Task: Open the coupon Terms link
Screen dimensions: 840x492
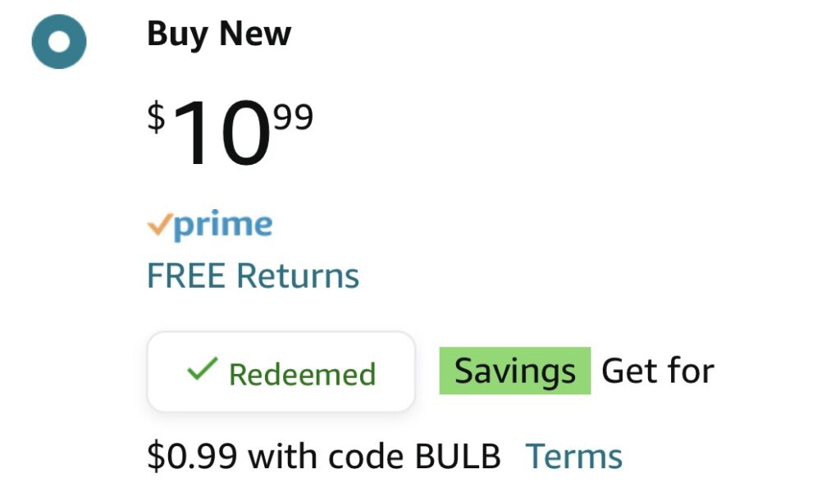Action: (573, 457)
